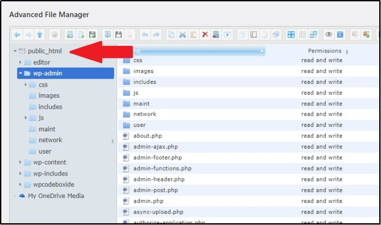Screen dimensions: 381x225
Task: Click the Empty folder toolbar icon
Action: 216,35
